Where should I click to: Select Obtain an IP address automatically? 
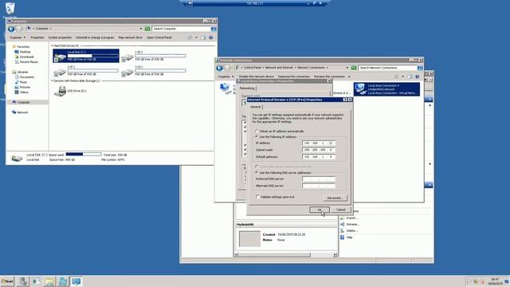click(x=280, y=131)
